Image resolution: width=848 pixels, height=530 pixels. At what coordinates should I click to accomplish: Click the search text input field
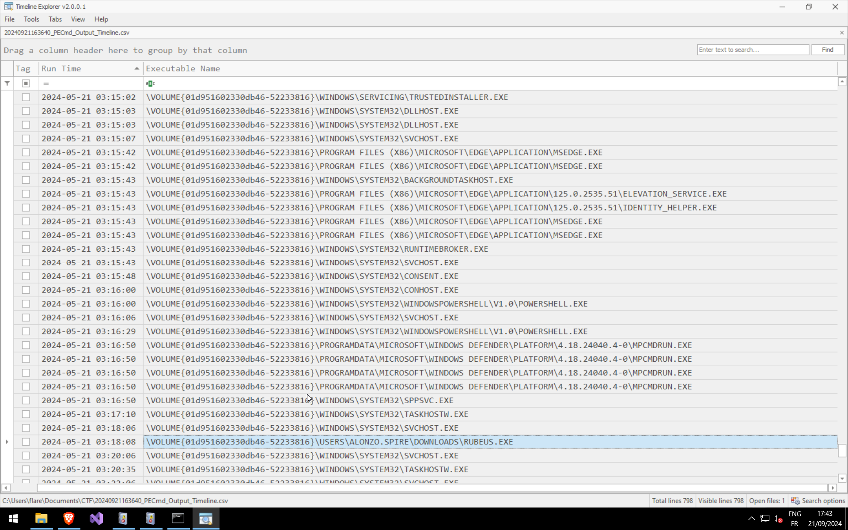point(753,49)
